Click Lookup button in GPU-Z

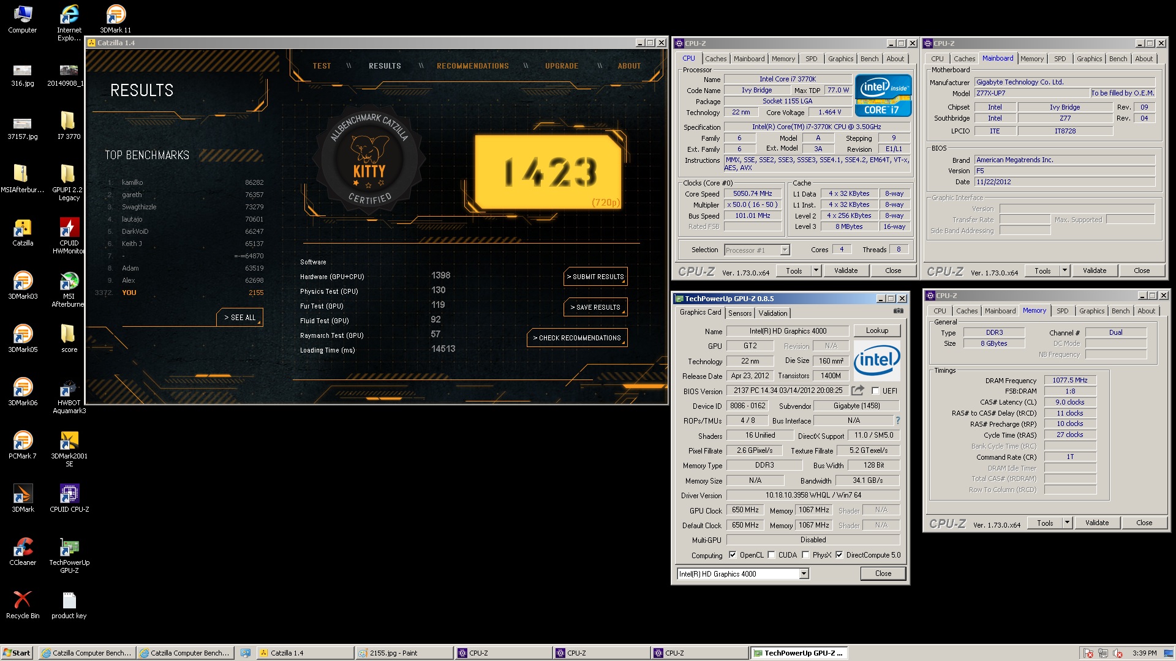[877, 330]
